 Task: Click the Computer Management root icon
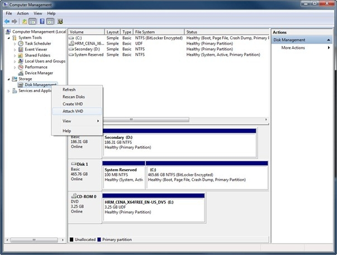pos(8,32)
